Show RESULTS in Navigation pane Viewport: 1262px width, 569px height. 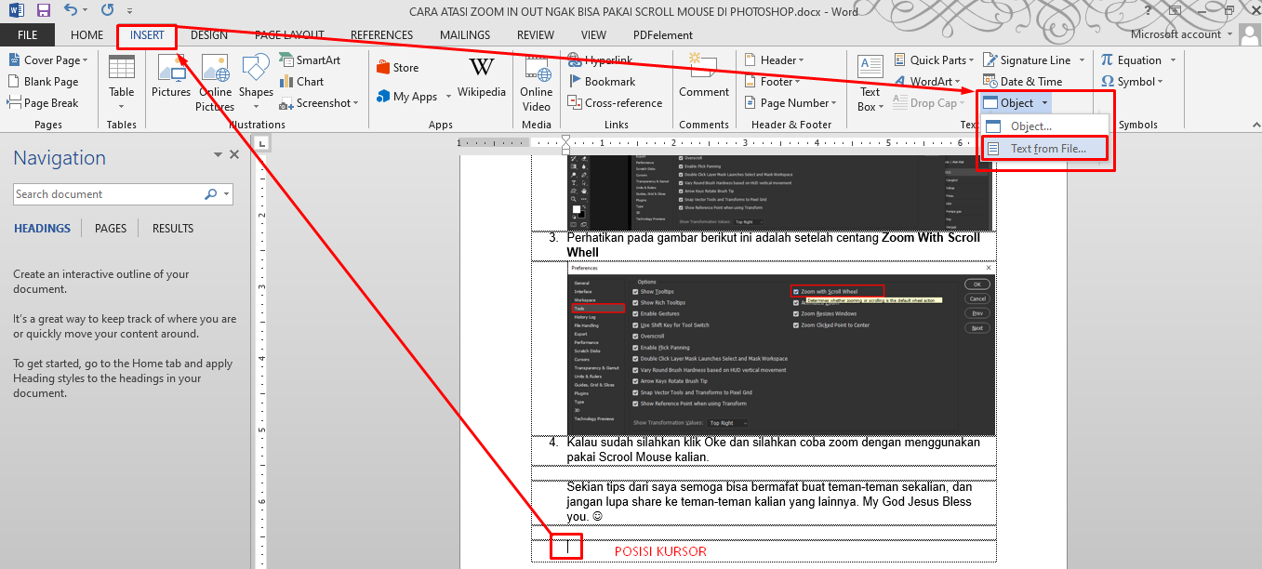173,229
